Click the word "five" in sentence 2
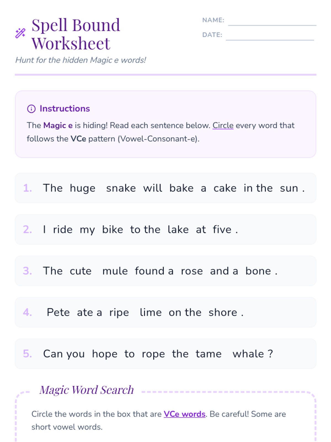 222,230
